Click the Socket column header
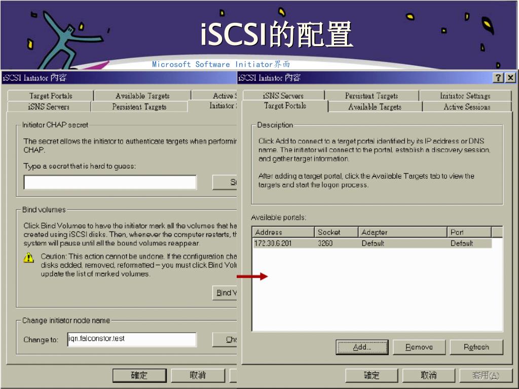This screenshot has height=389, width=519. pos(336,232)
